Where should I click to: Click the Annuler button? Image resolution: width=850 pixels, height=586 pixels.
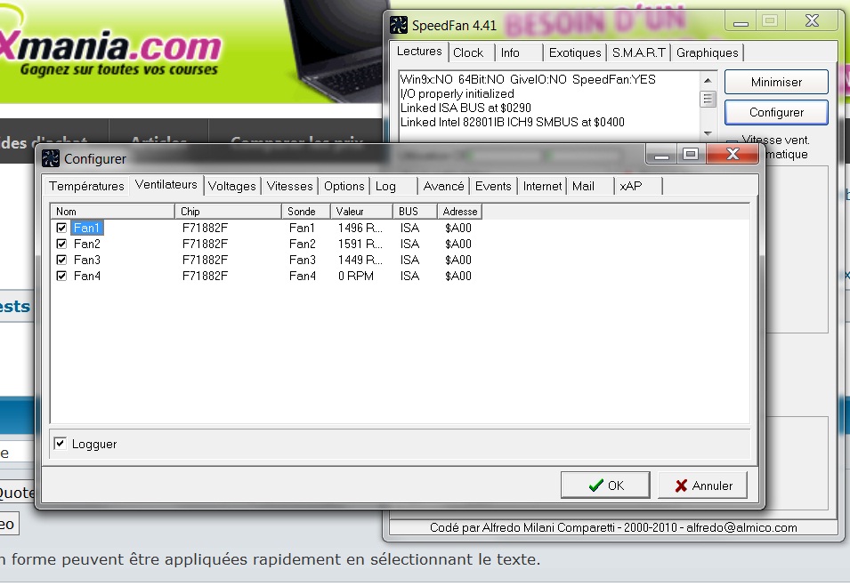tap(702, 486)
